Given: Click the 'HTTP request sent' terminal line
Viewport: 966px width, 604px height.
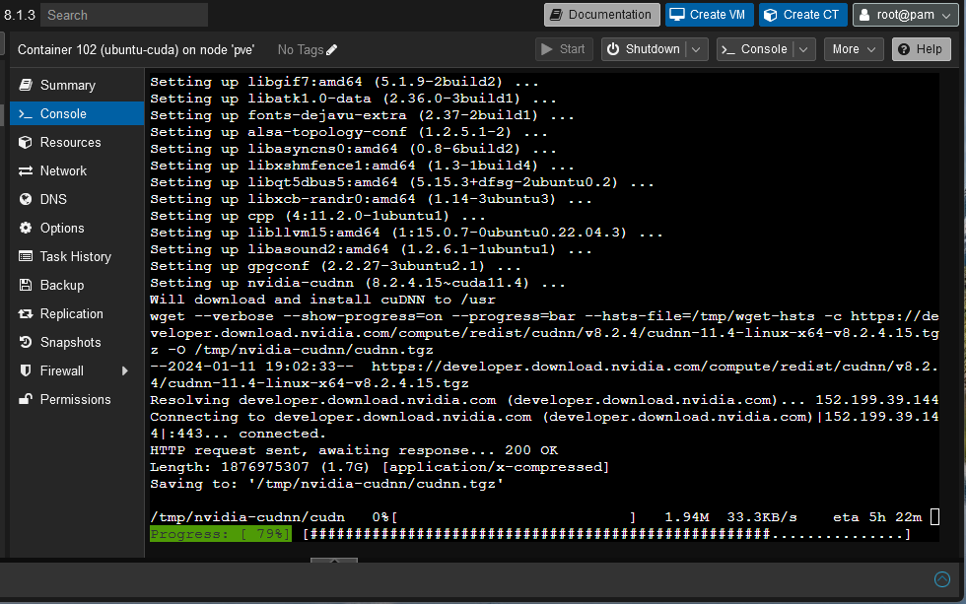Looking at the screenshot, I should (x=354, y=450).
